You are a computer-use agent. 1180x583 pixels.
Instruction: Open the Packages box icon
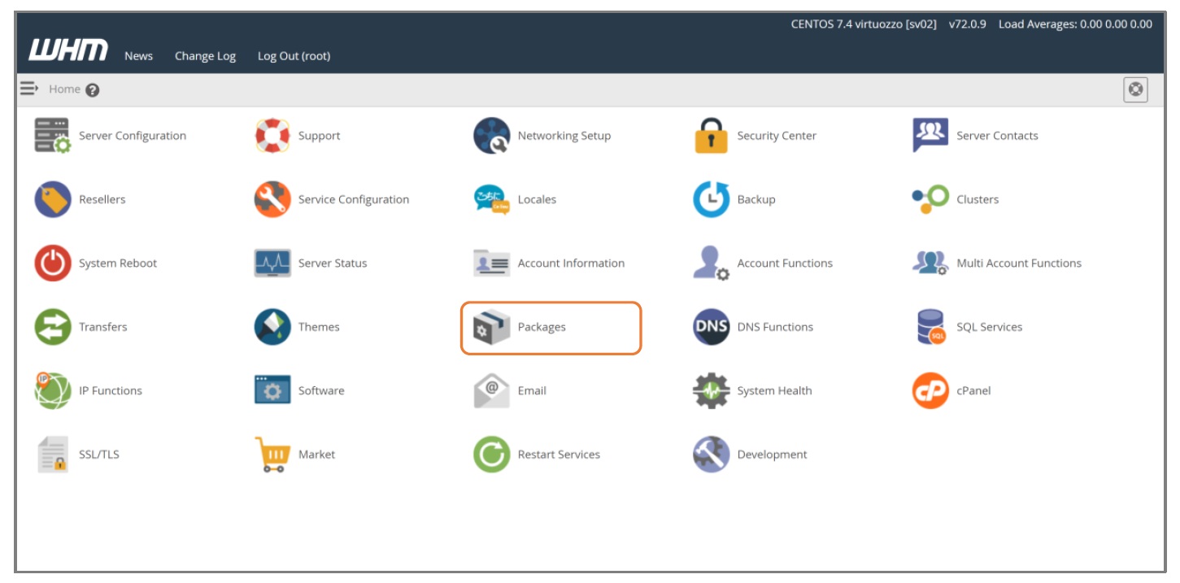(x=492, y=327)
